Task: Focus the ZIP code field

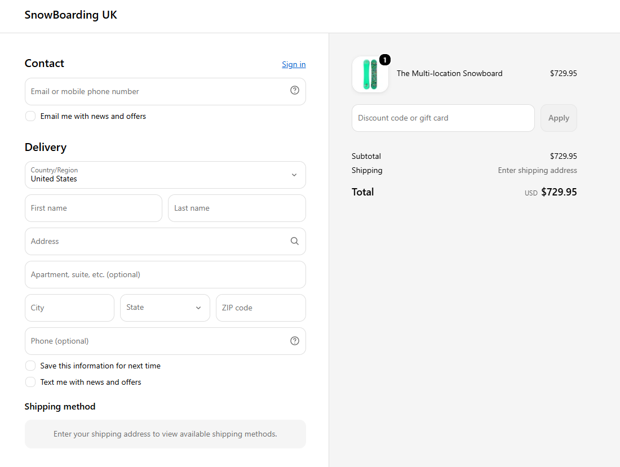Action: [x=261, y=308]
